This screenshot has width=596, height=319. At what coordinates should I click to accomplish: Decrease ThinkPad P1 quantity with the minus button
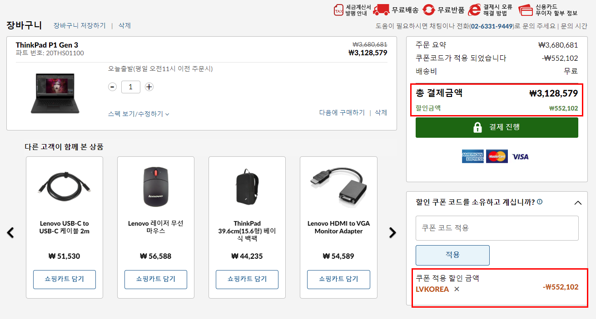click(112, 87)
